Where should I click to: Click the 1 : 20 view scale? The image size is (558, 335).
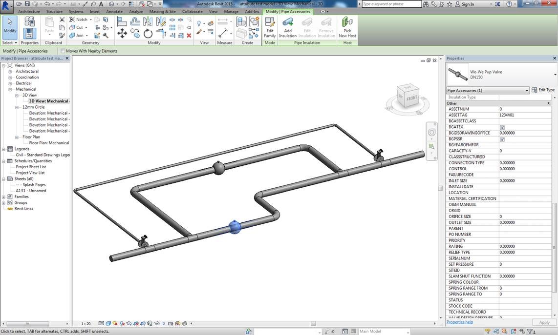(x=86, y=323)
